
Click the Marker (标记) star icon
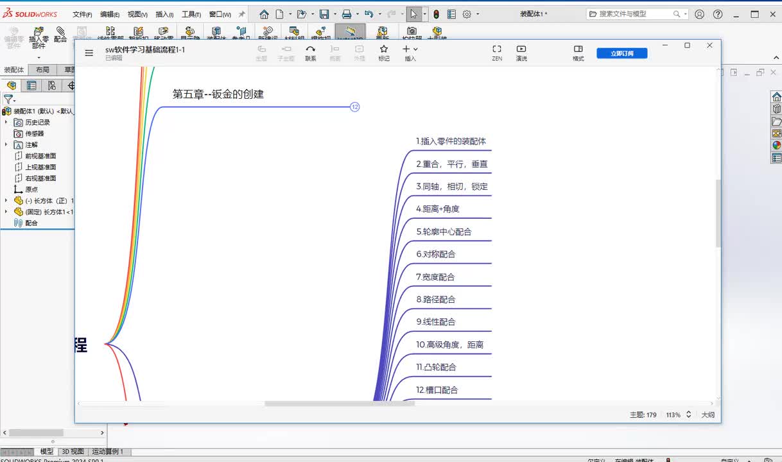click(384, 53)
